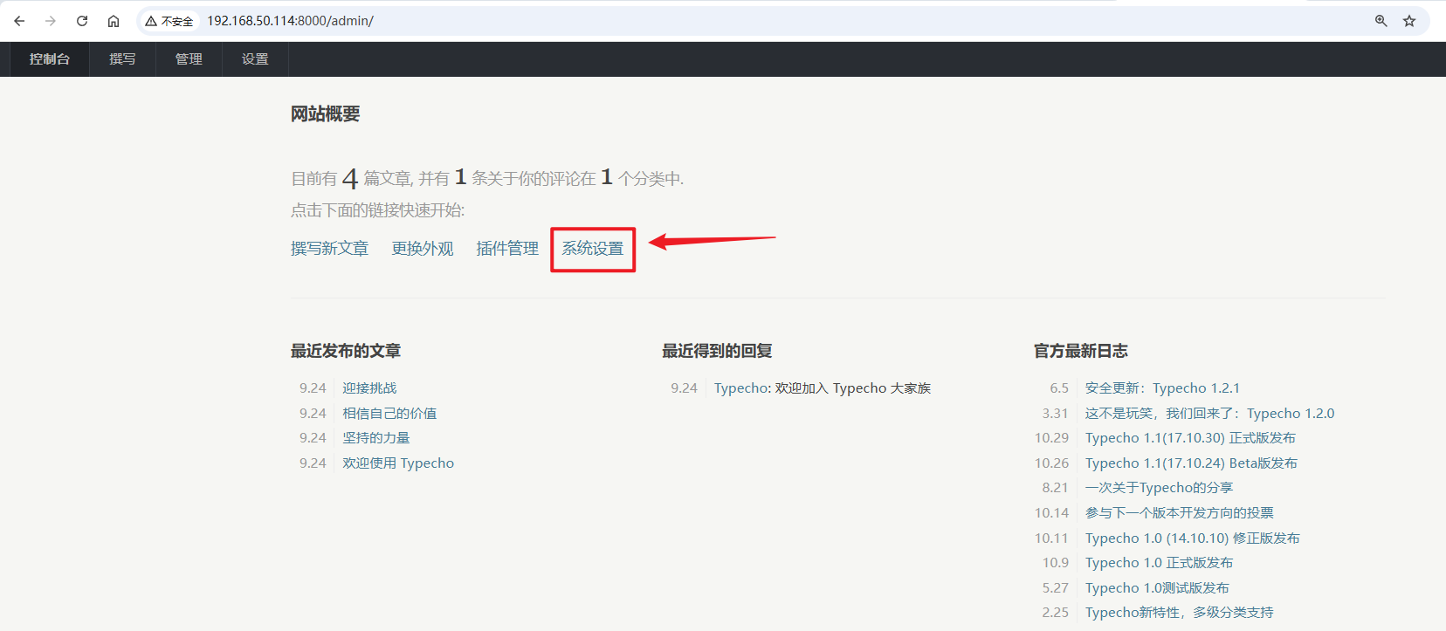Viewport: 1446px width, 631px height.
Task: Click the date 8.21 in official log
Action: pos(1055,488)
